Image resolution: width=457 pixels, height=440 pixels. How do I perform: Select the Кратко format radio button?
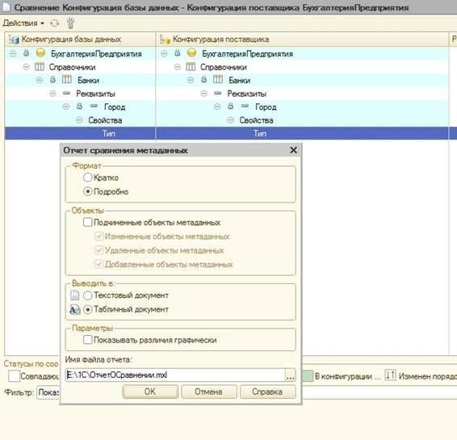[88, 177]
